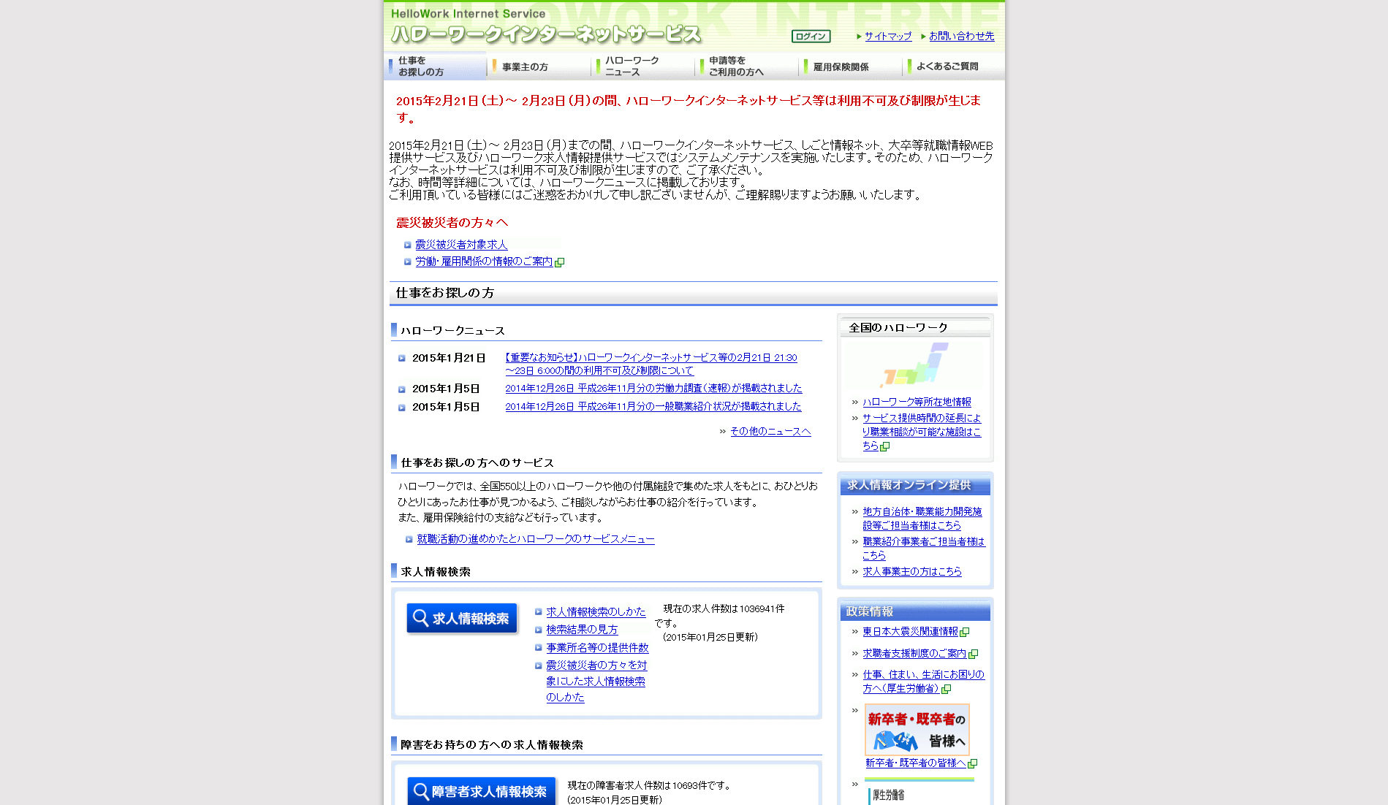Click the 障害者求人情報検索 button
This screenshot has width=1388, height=805.
(482, 791)
